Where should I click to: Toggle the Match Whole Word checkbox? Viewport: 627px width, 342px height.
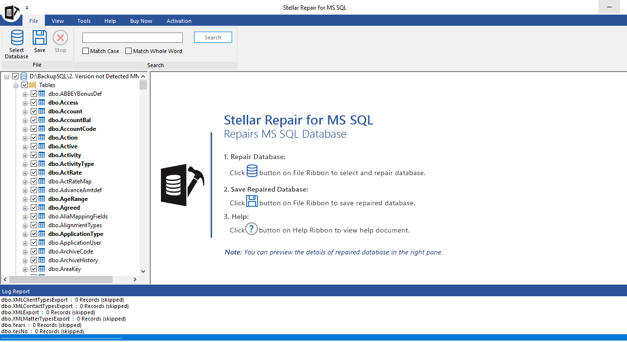(x=129, y=51)
